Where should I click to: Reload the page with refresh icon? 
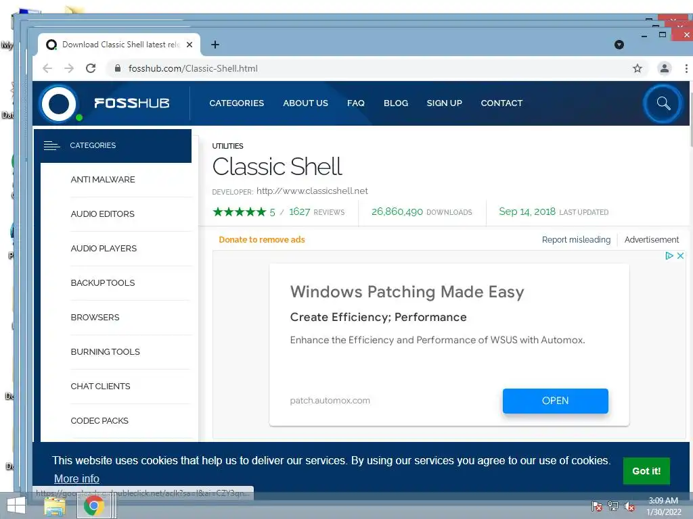[x=91, y=68]
